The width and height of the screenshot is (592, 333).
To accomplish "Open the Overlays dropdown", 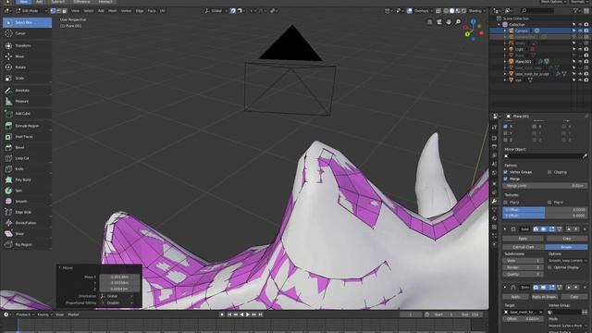I will coord(423,11).
